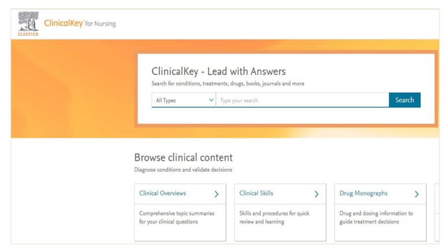Select the 'Drug and dosing information' card description

click(376, 217)
